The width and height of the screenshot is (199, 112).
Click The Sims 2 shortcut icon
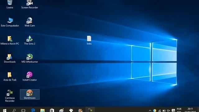coord(30,40)
